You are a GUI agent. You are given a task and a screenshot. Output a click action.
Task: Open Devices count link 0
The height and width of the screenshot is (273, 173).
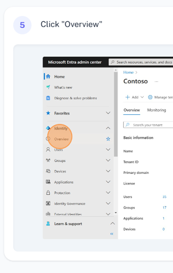(x=164, y=229)
